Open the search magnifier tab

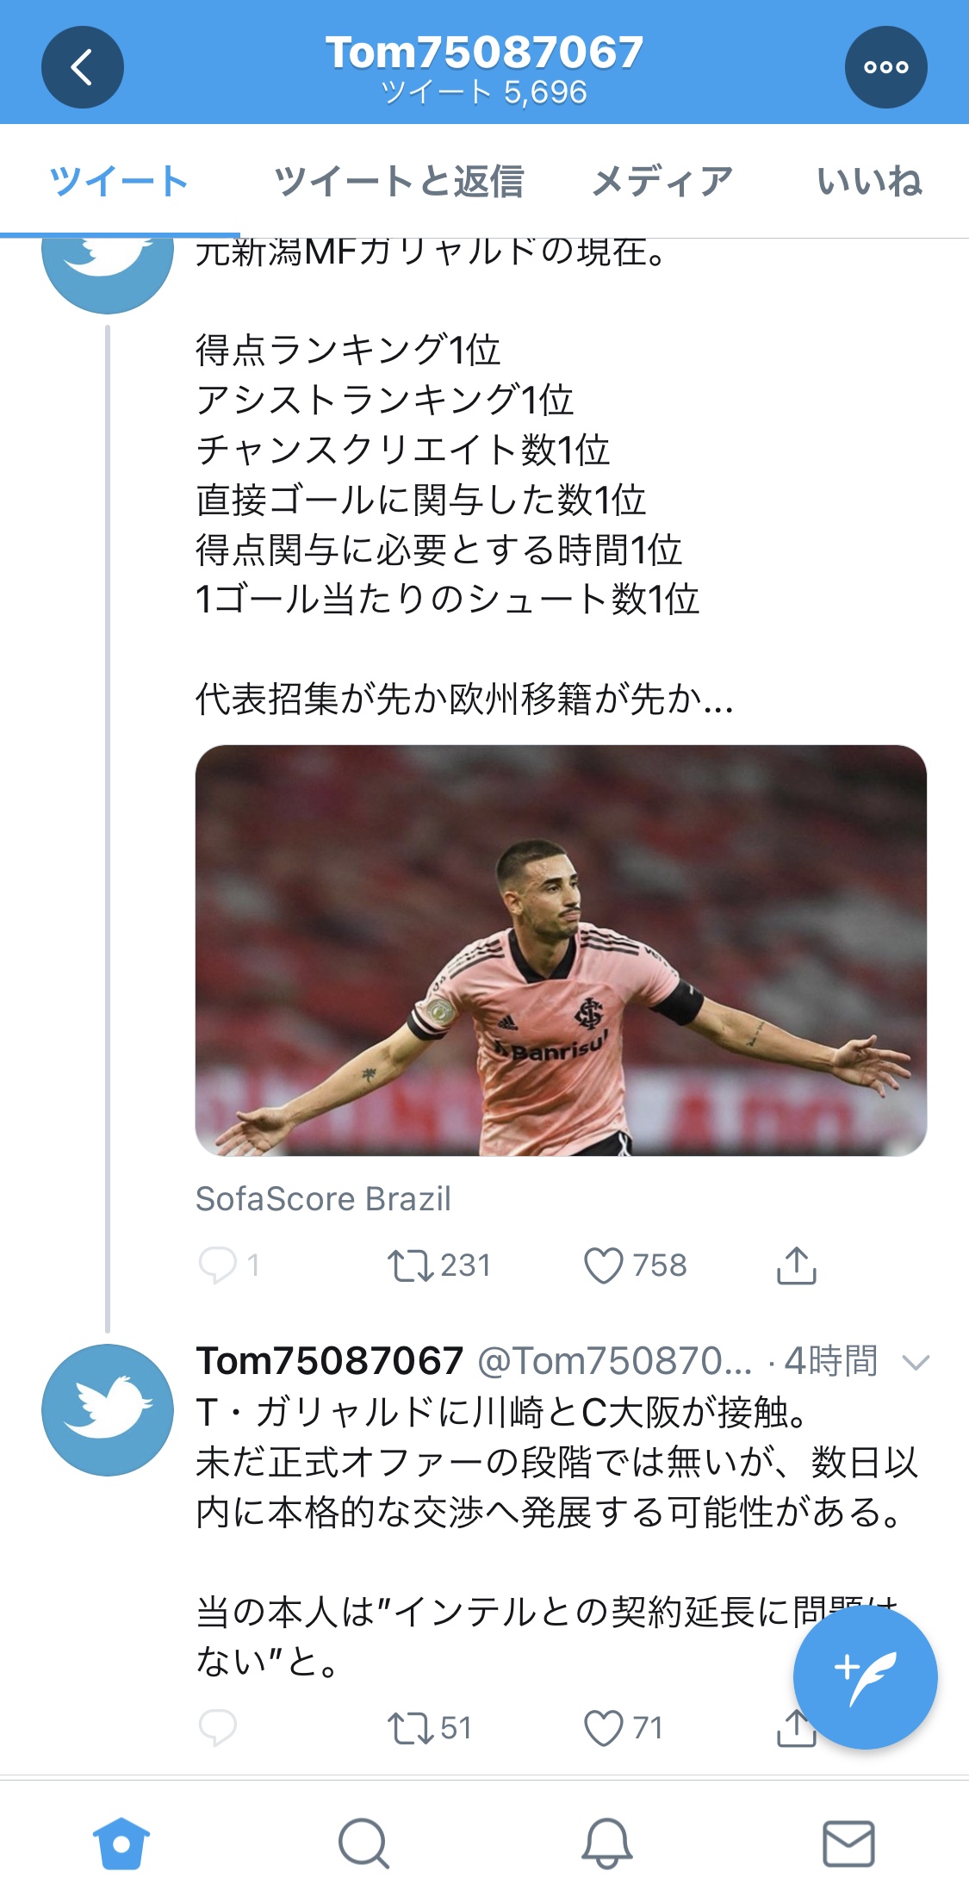tap(363, 1843)
